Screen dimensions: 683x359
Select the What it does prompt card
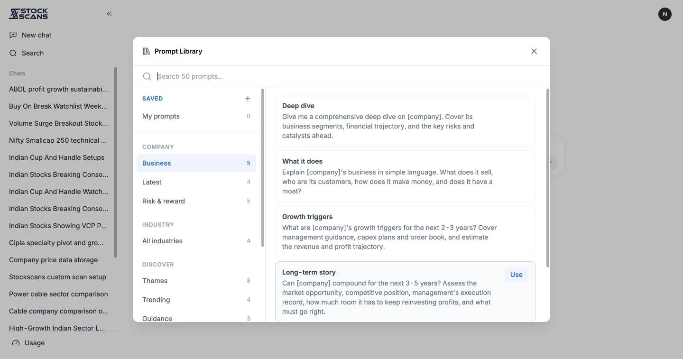click(405, 176)
